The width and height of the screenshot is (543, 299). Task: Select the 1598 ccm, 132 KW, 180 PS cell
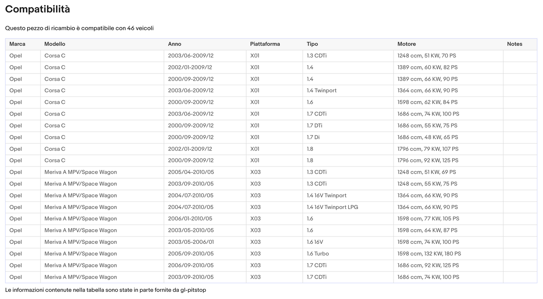429,254
